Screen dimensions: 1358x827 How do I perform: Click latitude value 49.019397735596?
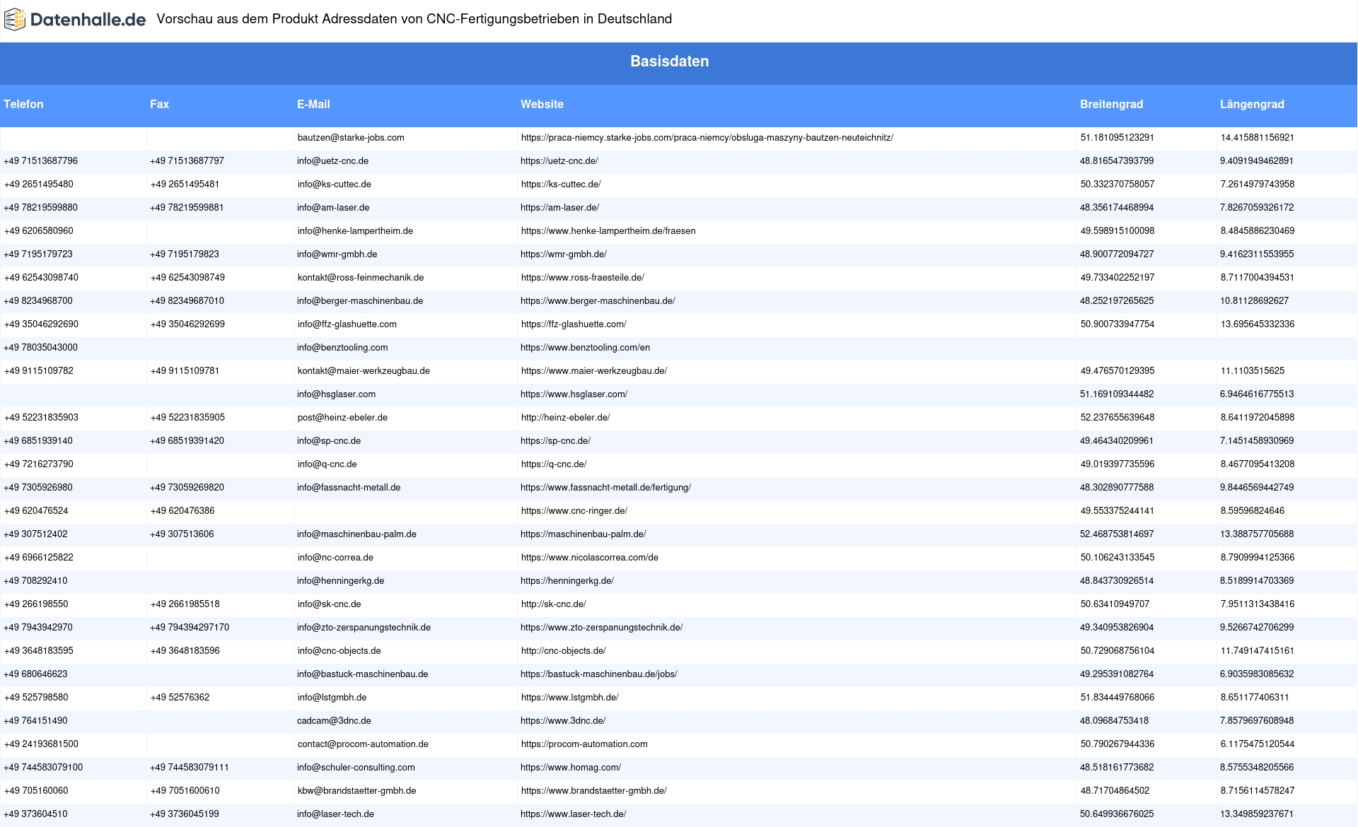[x=1117, y=464]
